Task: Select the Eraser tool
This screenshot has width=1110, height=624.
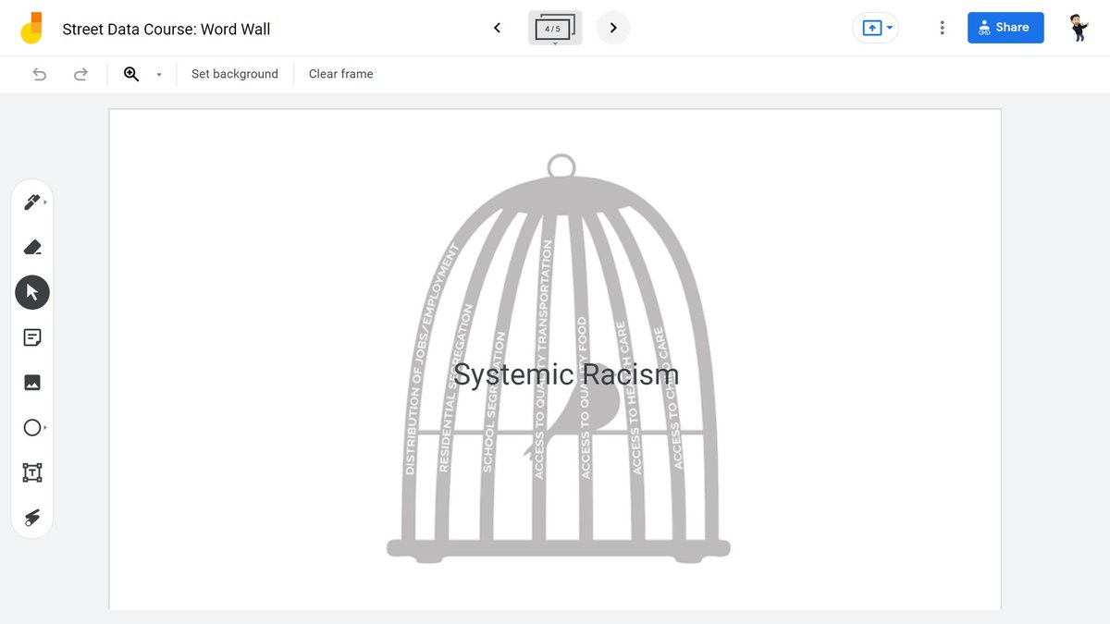Action: pyautogui.click(x=32, y=247)
